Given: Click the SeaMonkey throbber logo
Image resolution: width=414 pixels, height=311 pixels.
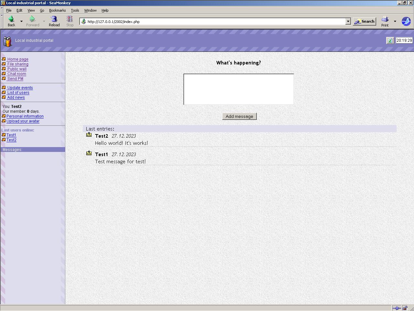Looking at the screenshot, I should point(406,21).
